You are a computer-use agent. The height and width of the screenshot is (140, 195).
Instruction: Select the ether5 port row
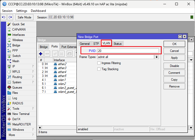[58, 76]
